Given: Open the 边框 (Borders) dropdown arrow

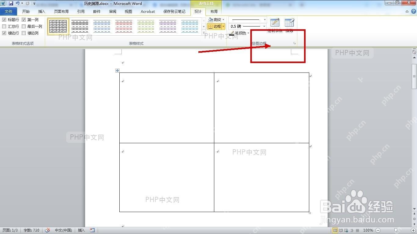Looking at the screenshot, I should 223,27.
